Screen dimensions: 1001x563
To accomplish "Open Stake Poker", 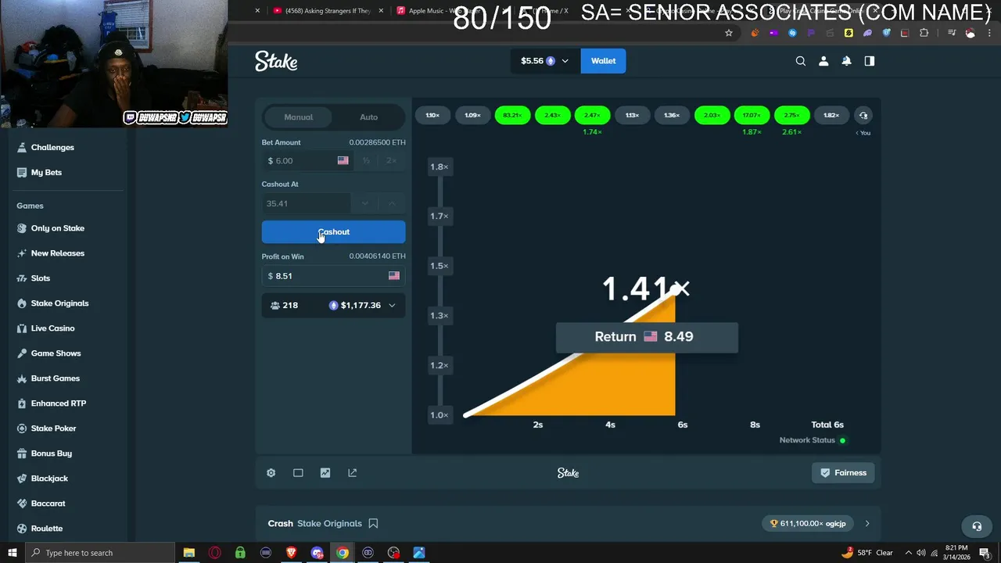I will (53, 429).
